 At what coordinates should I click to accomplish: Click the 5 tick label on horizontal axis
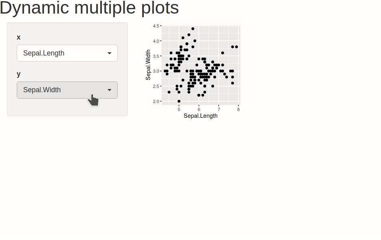pyautogui.click(x=179, y=109)
